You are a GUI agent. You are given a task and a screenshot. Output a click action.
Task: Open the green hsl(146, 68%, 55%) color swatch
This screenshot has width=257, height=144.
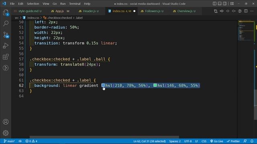coord(155,85)
